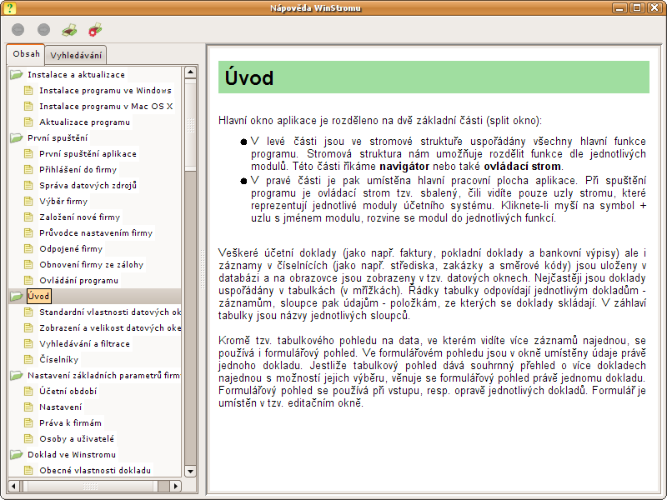The height and width of the screenshot is (500, 667).
Task: Click the horizontal scrollbar thumb of the contents tree
Action: (x=90, y=486)
